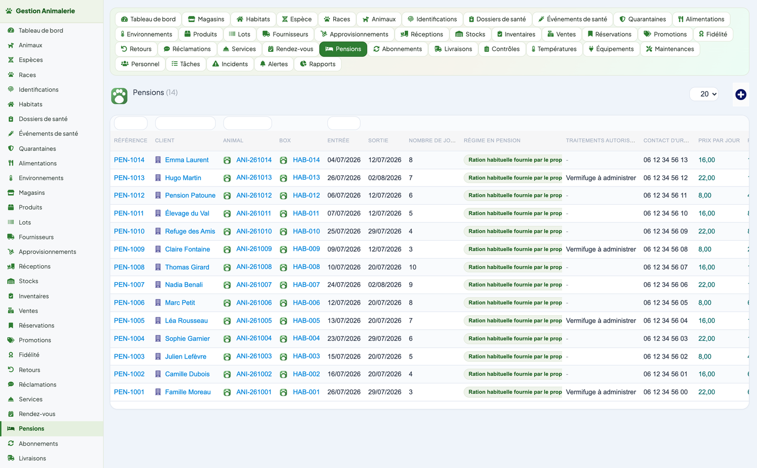The image size is (757, 468).
Task: Click the green paw Pensions header icon
Action: pos(119,96)
